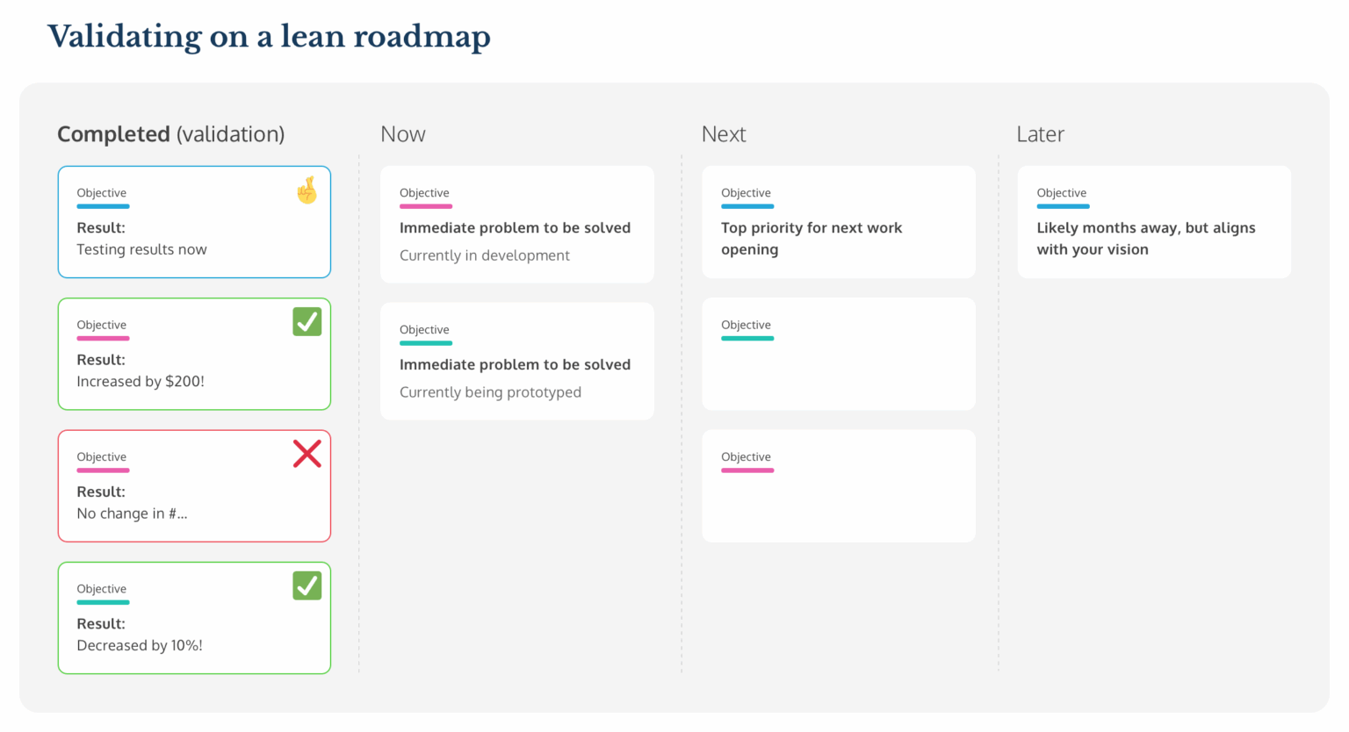Click the crossed-fingers icon on the testing card
Screen dimensions: 1349x732
[307, 190]
